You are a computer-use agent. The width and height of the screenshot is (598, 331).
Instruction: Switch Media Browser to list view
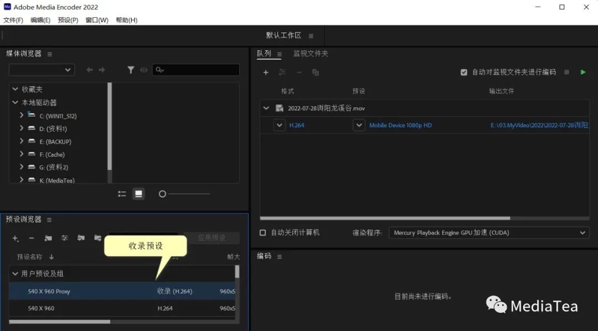coord(122,194)
